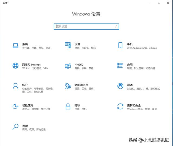Click description 讲述人、放大镜、高对比度
Viewport: 173px width, 146px height.
point(36,109)
